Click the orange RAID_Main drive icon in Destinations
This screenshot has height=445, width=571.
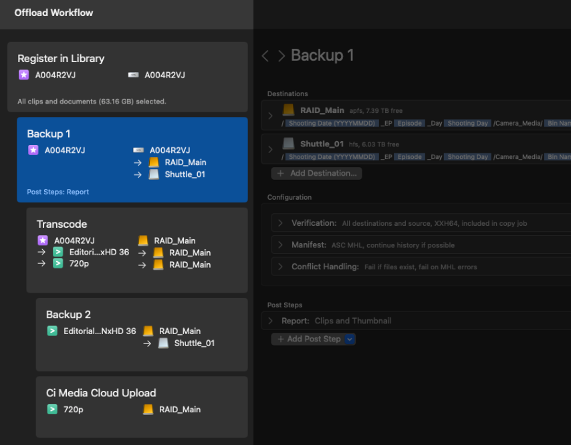click(288, 110)
